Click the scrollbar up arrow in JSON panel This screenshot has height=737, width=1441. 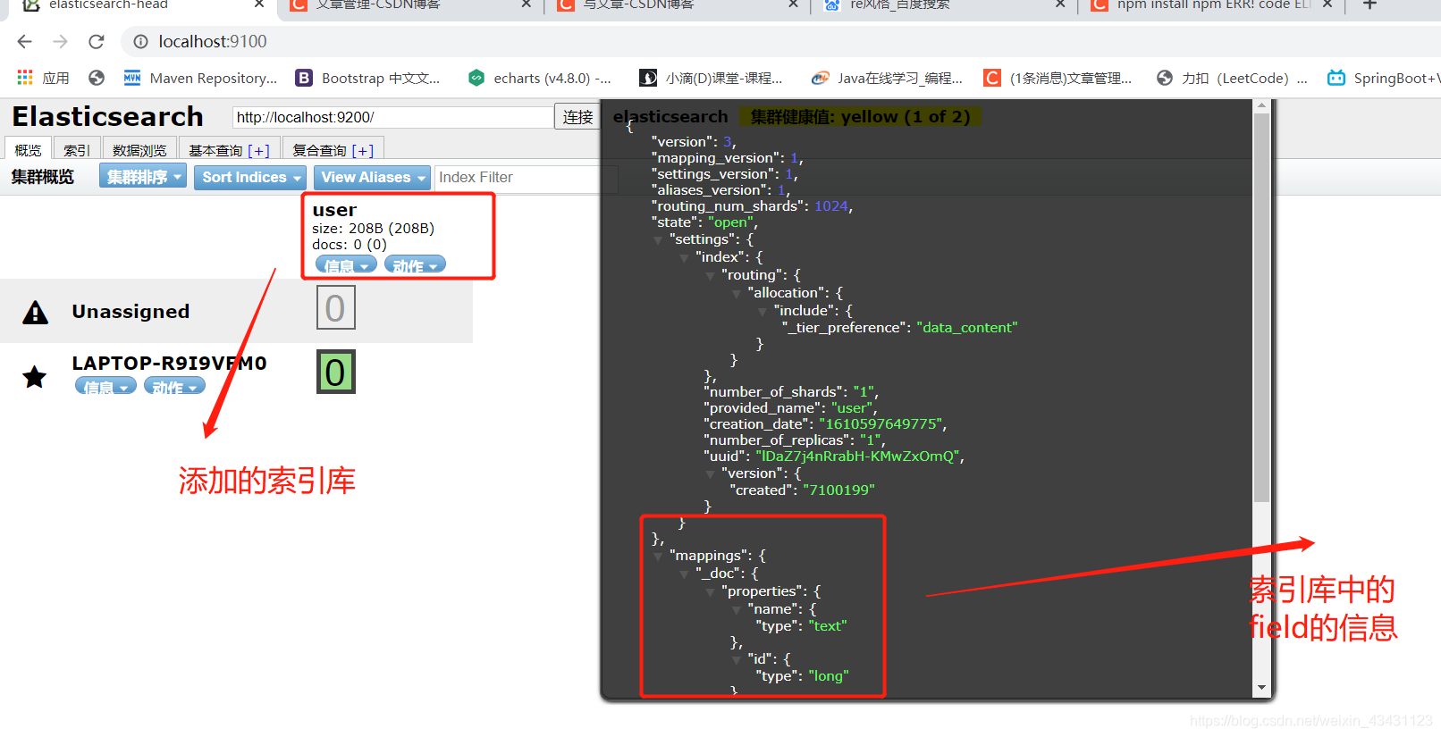[1261, 105]
